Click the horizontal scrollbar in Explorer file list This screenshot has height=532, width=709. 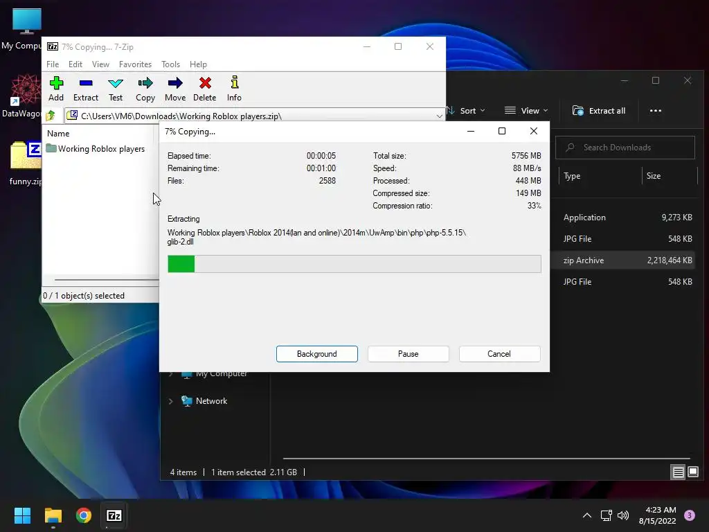(x=486, y=459)
